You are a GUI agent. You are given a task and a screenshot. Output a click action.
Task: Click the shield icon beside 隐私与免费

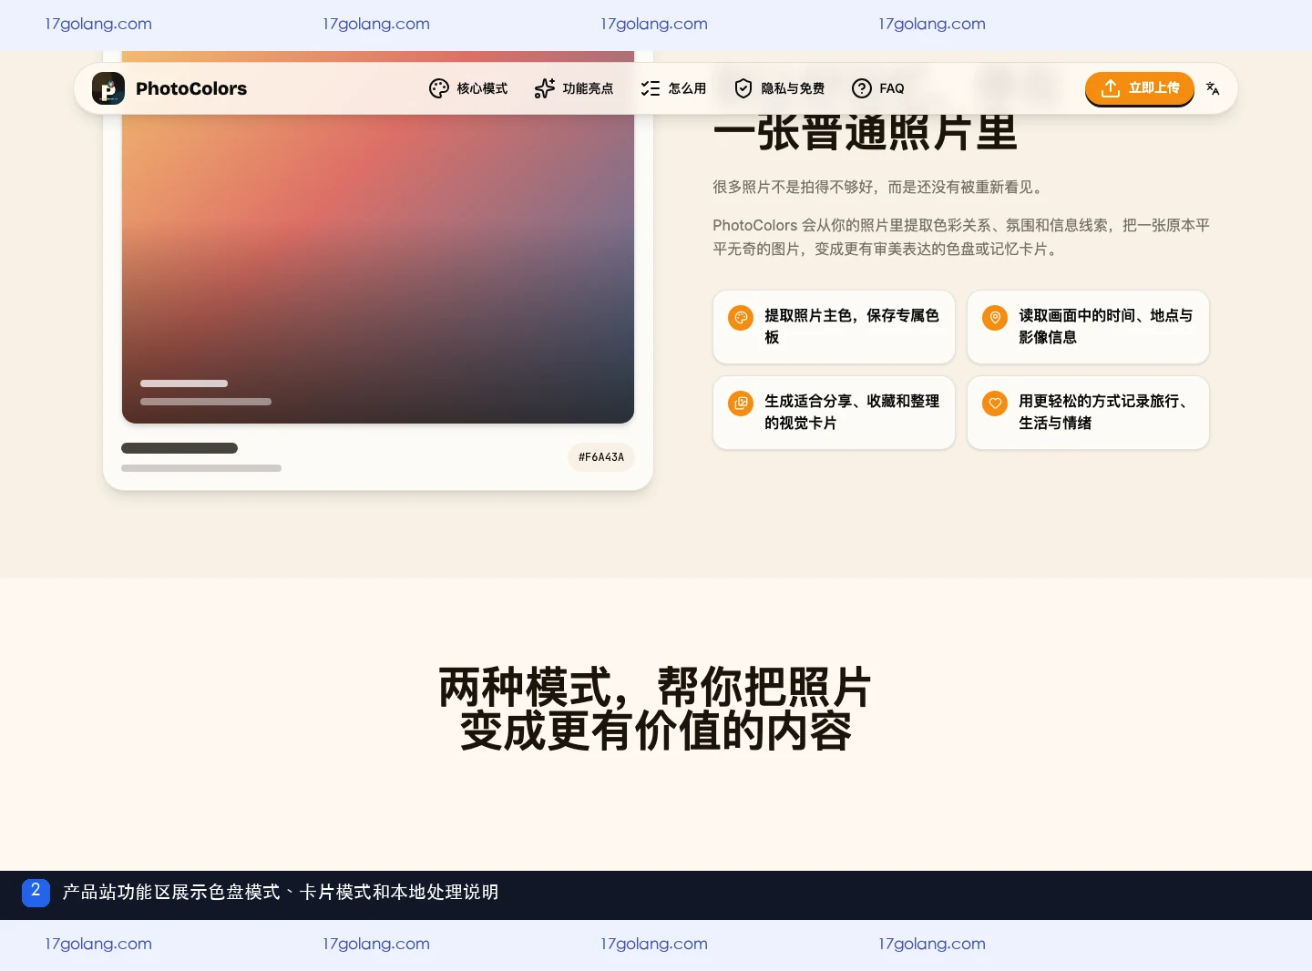(x=743, y=88)
